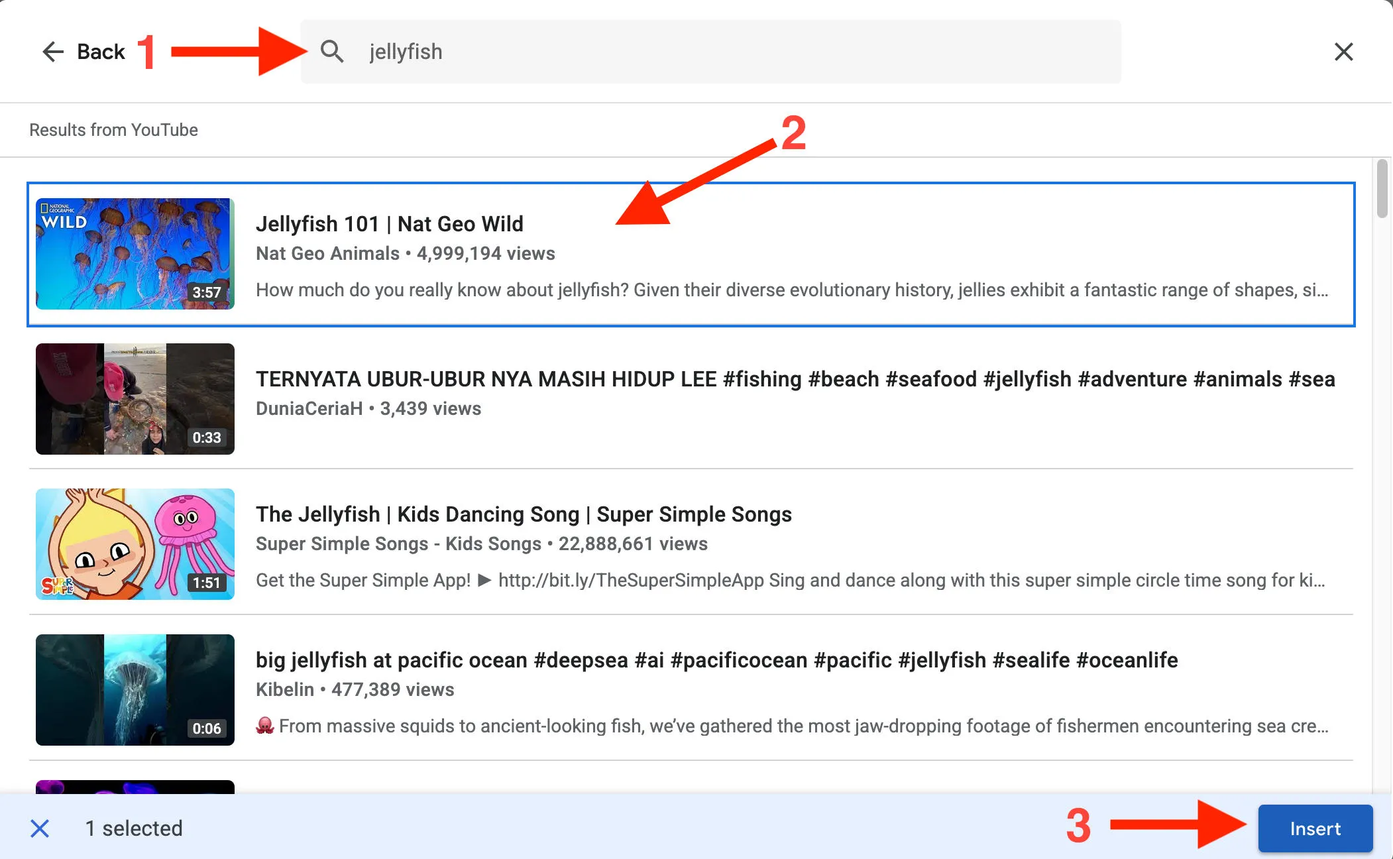Image resolution: width=1393 pixels, height=859 pixels.
Task: Focus the jellyfish search field
Action: (710, 52)
